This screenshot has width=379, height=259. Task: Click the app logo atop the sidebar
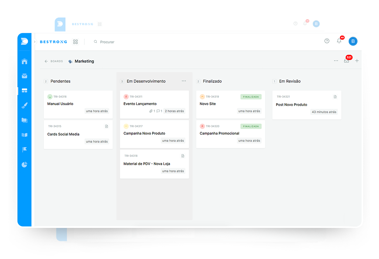[x=24, y=41]
